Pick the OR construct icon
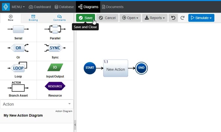Screen dimensions: 221x132 [x=18, y=48]
